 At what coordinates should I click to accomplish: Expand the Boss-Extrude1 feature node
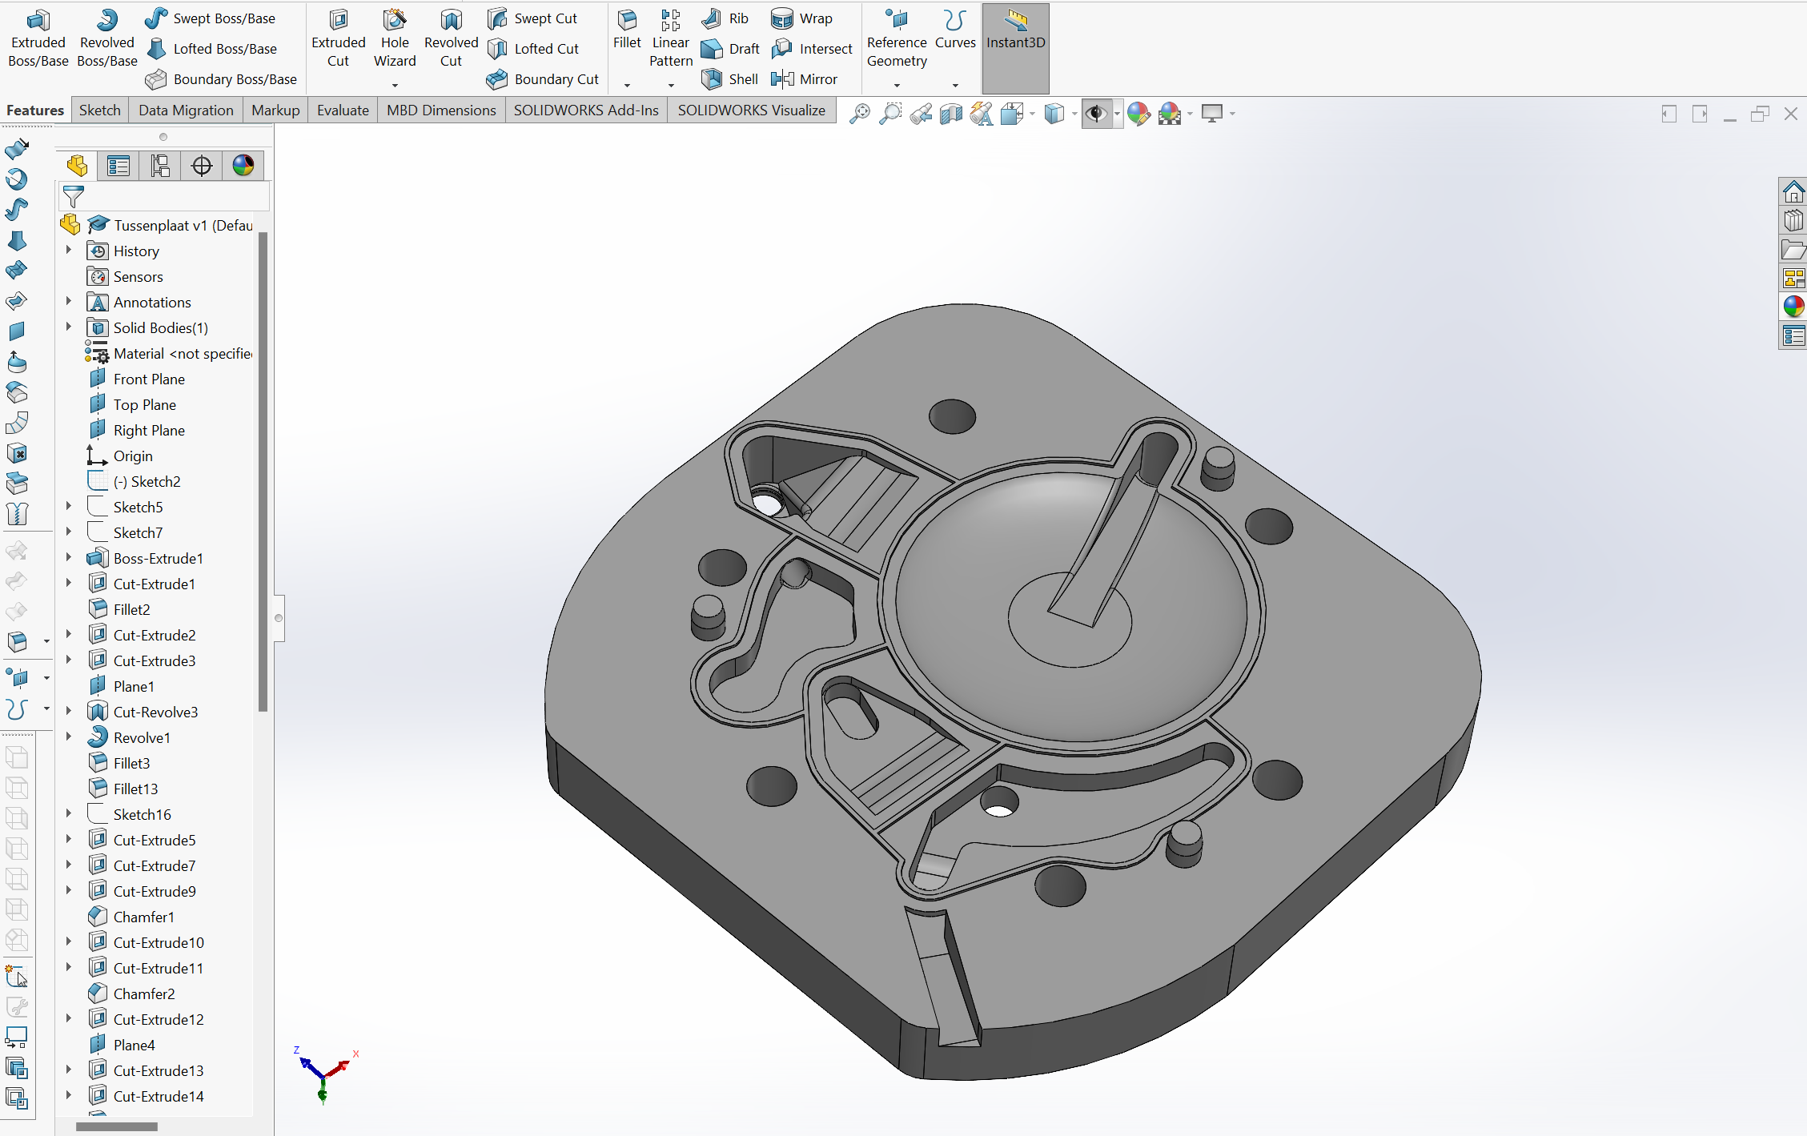click(x=69, y=558)
